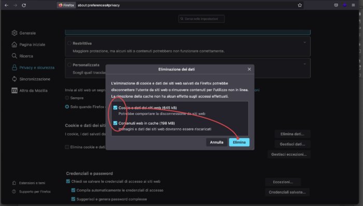Select the Sempre radio button
The image size is (363, 206).
(x=67, y=98)
